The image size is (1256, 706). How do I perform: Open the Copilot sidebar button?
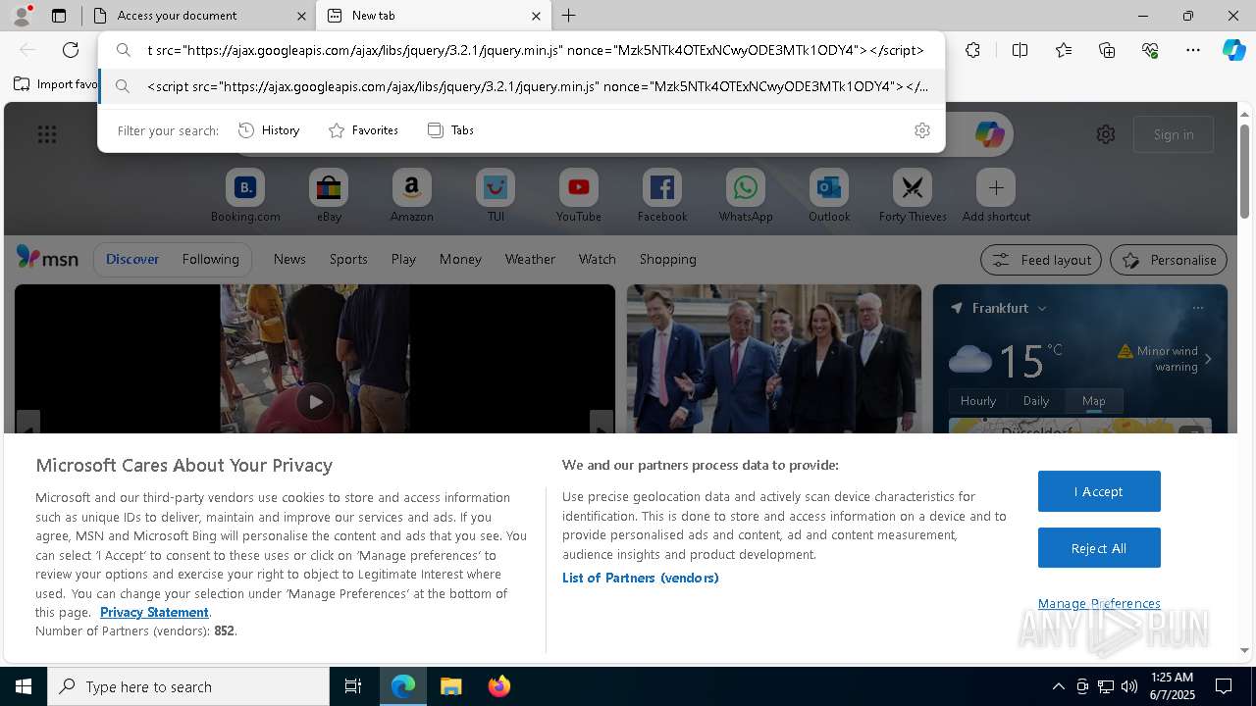click(x=1233, y=50)
